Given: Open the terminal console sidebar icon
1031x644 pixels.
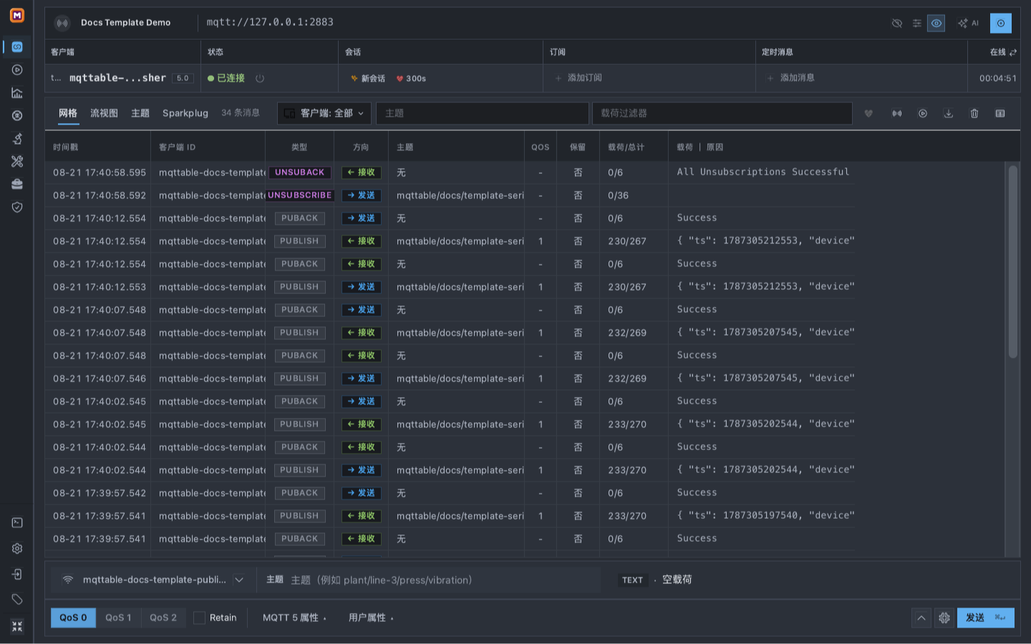Looking at the screenshot, I should point(17,523).
